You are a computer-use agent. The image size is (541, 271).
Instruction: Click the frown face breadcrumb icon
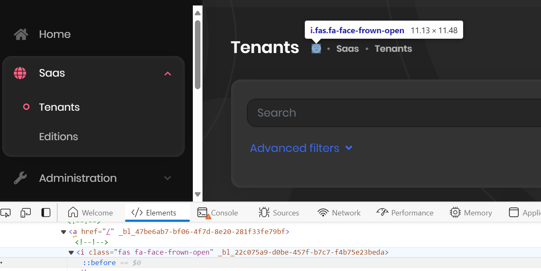click(316, 49)
